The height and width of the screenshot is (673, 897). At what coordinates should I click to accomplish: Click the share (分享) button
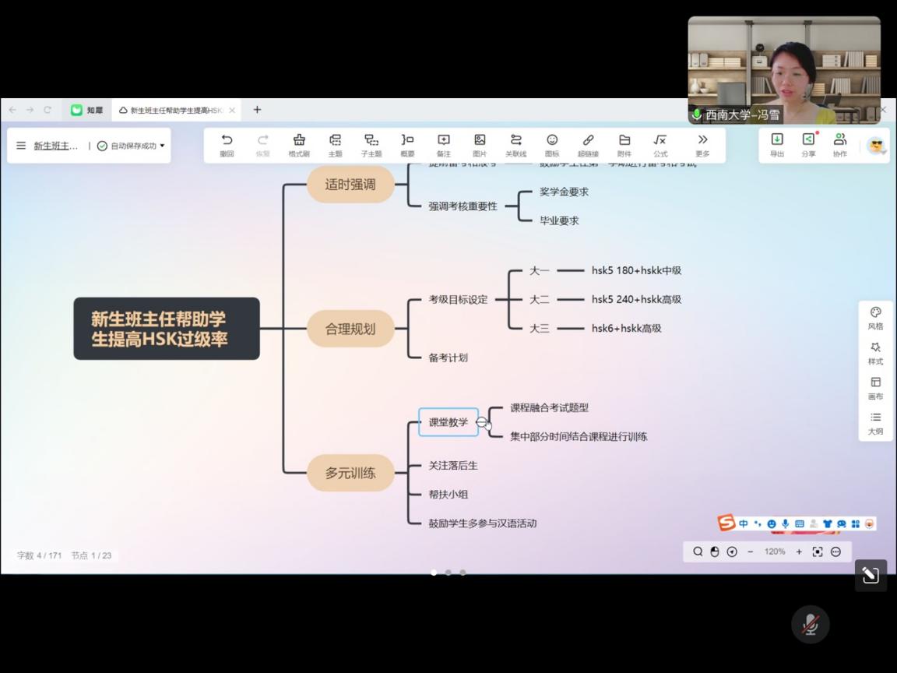[808, 143]
